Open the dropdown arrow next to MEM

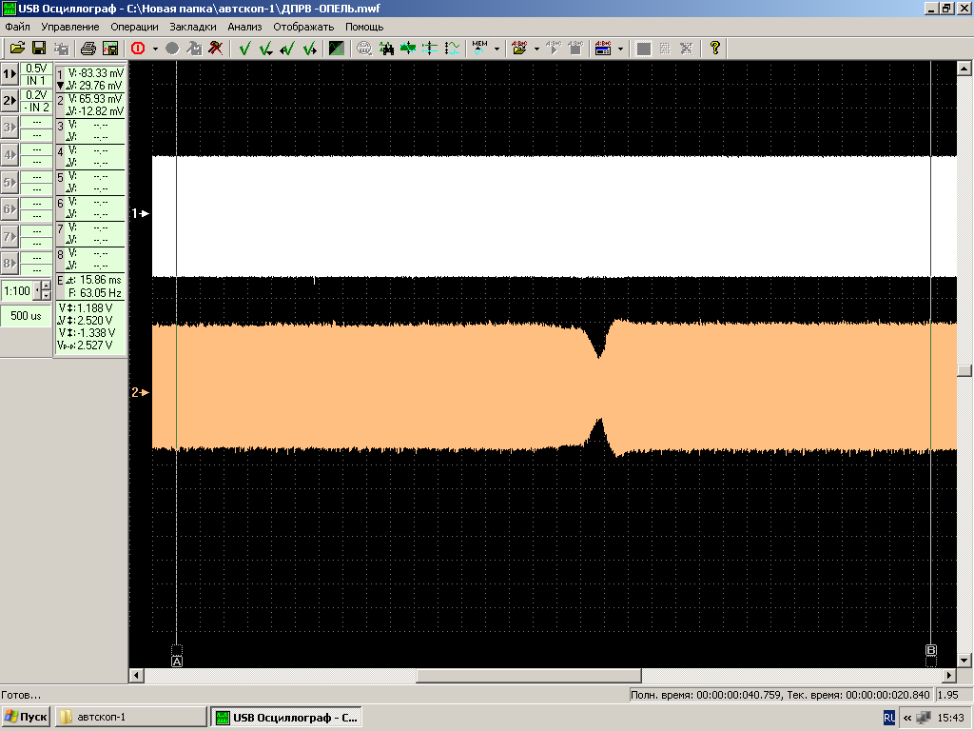(497, 49)
